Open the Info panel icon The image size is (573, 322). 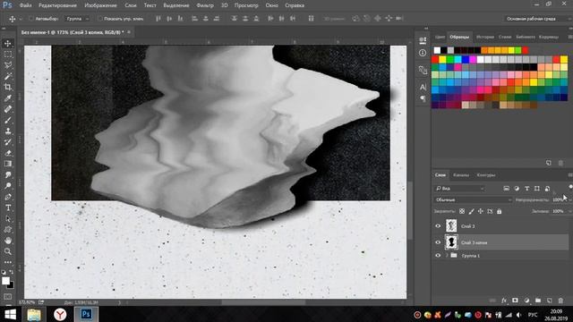423,53
